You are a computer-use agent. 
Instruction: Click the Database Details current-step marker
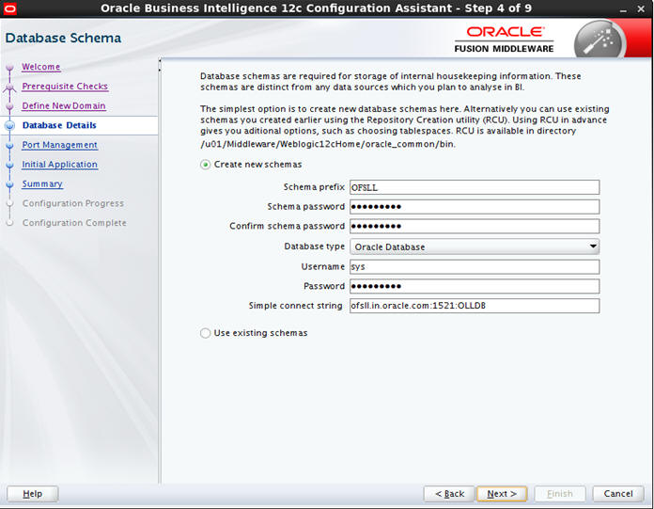pos(10,126)
